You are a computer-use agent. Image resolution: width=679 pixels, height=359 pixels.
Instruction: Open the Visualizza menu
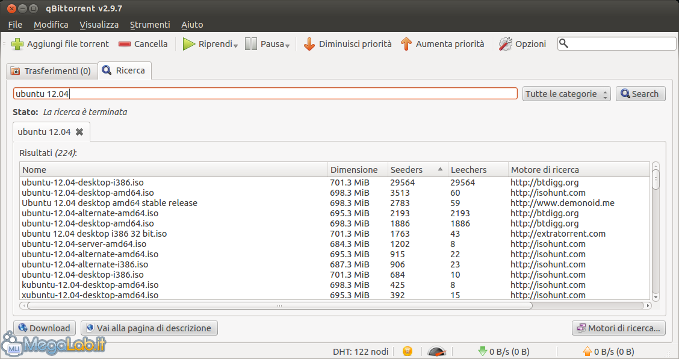click(99, 25)
